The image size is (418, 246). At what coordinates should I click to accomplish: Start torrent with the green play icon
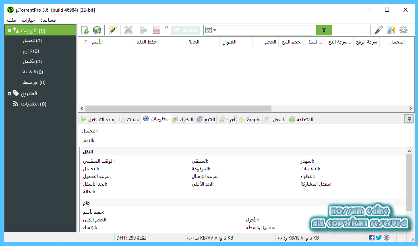[x=144, y=30]
